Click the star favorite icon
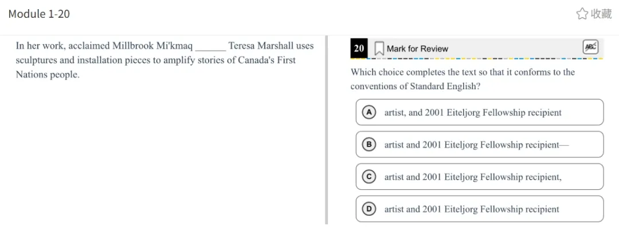The image size is (619, 234). coord(582,14)
